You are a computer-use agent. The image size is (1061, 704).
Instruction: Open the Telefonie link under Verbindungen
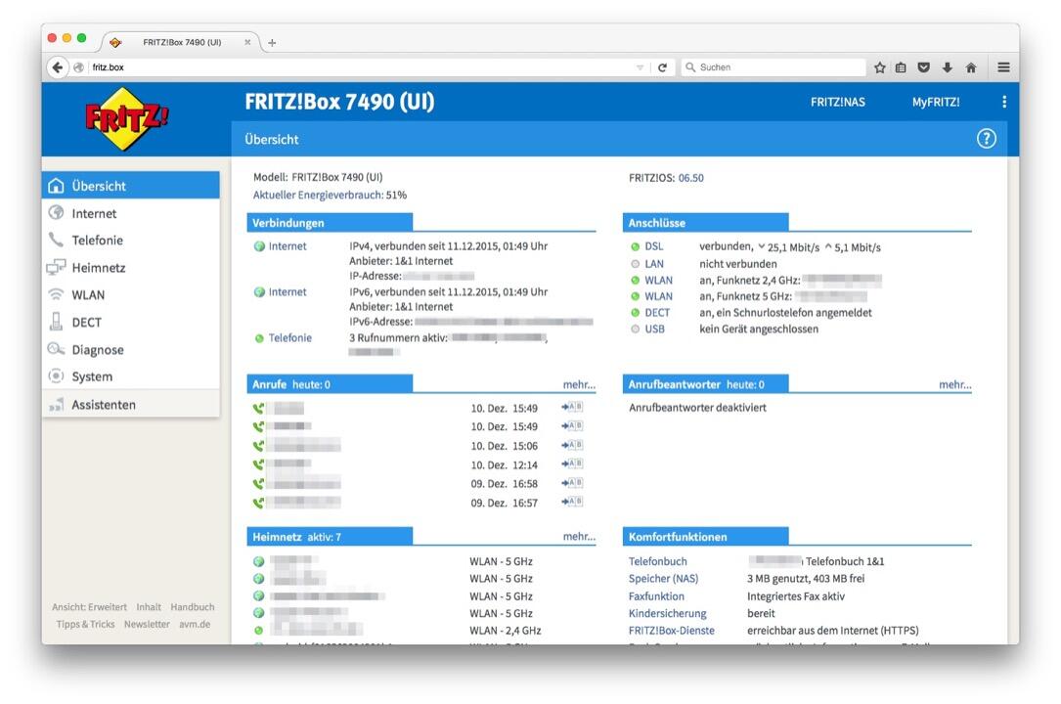click(290, 338)
